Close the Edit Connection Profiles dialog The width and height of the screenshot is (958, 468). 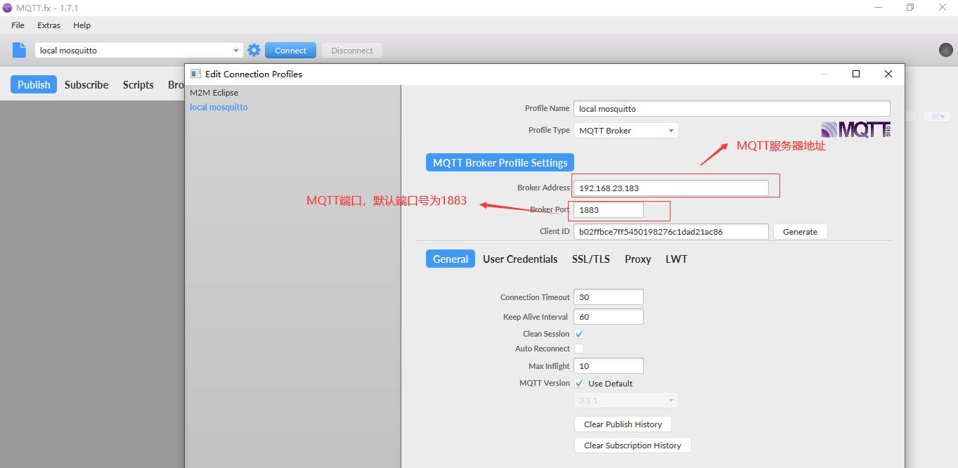(888, 74)
